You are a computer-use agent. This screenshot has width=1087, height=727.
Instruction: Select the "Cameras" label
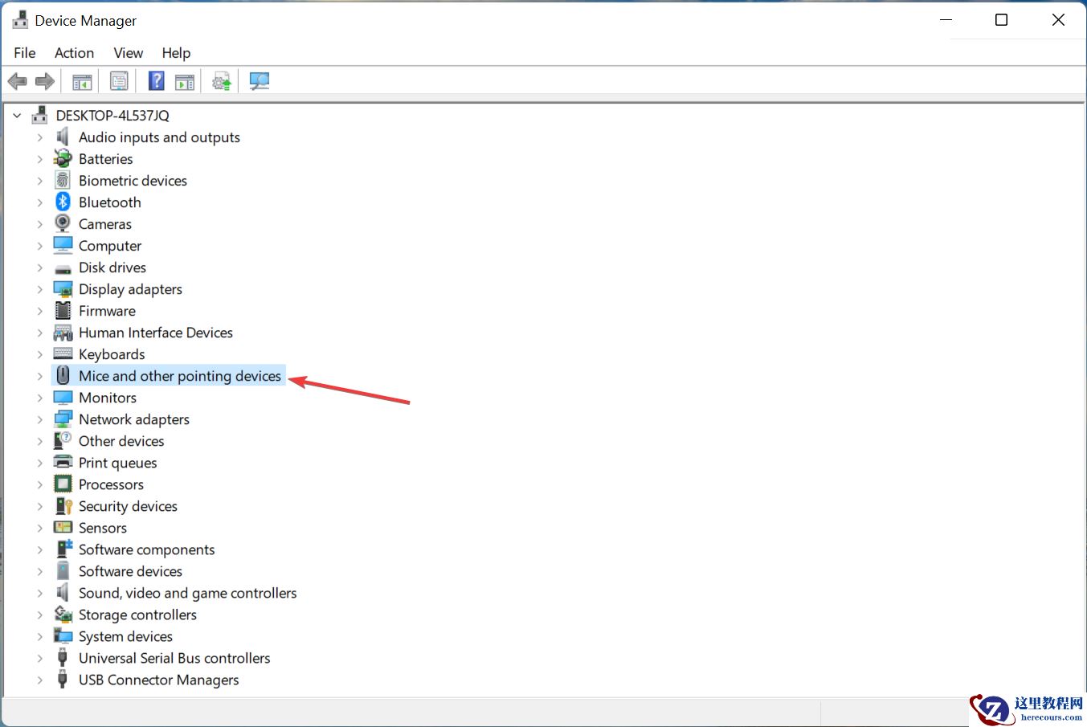point(105,224)
